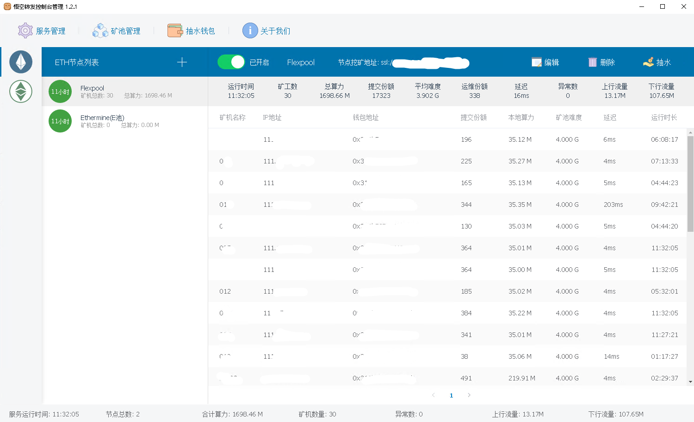Click the Flexpool 11小时 green badge
Viewport: 694px width, 422px height.
point(60,91)
